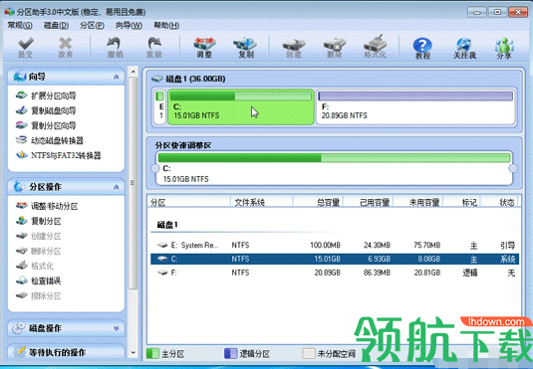Image resolution: width=533 pixels, height=369 pixels.
Task: Click 逻辑分区 legend swatch
Action: click(x=231, y=353)
